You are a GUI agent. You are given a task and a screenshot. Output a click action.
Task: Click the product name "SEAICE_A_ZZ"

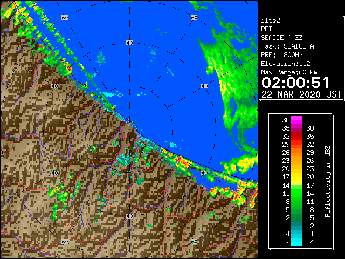click(x=281, y=38)
